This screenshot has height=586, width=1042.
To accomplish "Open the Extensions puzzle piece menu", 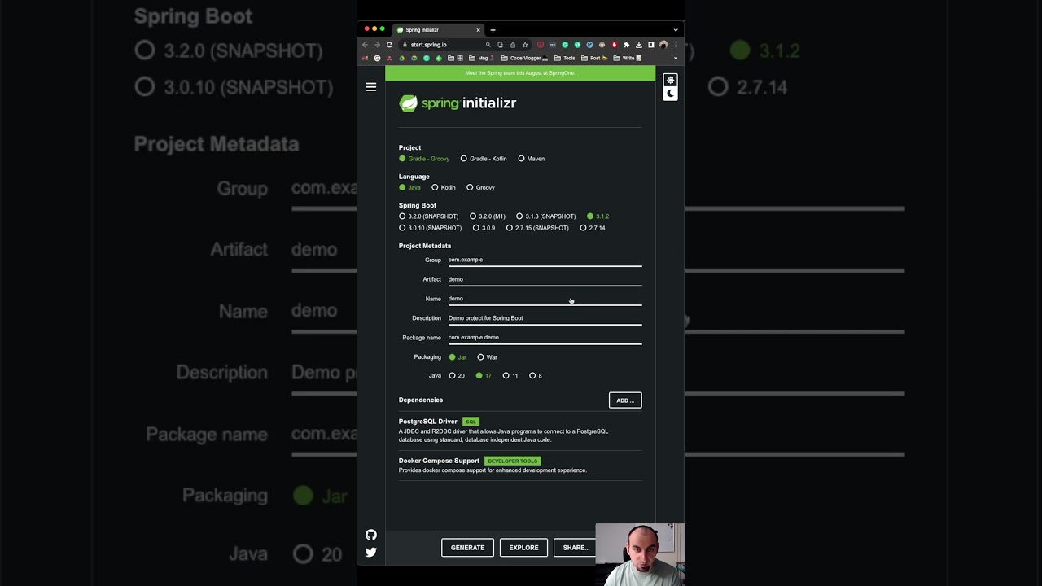I will click(x=626, y=45).
